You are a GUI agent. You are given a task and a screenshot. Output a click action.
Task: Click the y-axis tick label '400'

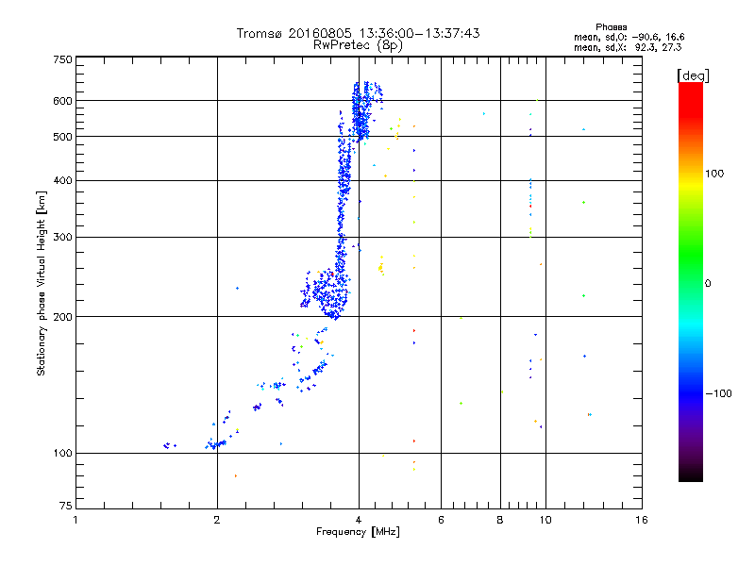click(62, 180)
